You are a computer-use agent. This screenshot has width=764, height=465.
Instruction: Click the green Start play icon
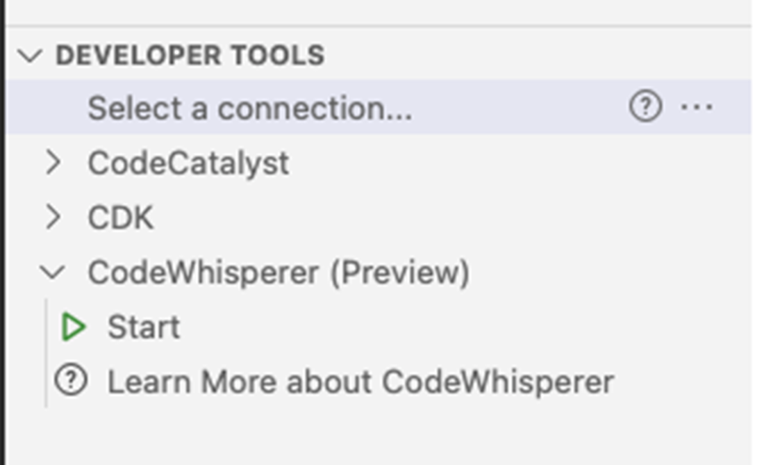point(73,327)
